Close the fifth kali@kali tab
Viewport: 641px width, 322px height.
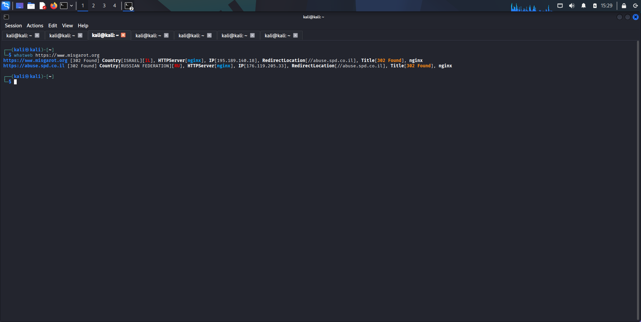[209, 35]
